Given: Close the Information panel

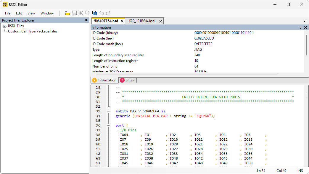Looking at the screenshot, I should [305, 27].
